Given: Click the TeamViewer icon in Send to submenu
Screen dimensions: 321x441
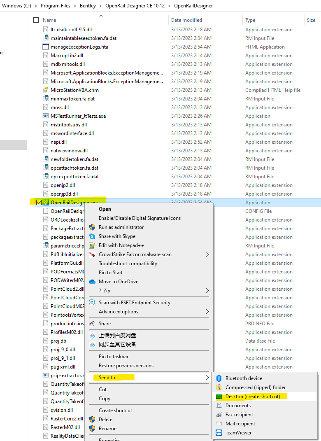Looking at the screenshot, I should 219,433.
